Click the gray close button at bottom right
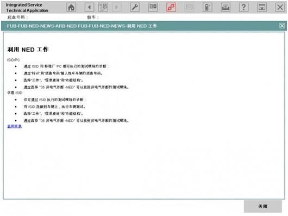The width and height of the screenshot is (288, 216). coord(262,206)
